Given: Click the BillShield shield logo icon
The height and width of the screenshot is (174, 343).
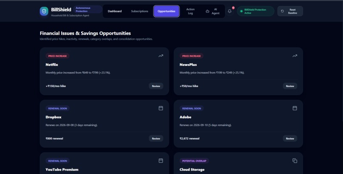Looking at the screenshot, I should click(x=44, y=11).
